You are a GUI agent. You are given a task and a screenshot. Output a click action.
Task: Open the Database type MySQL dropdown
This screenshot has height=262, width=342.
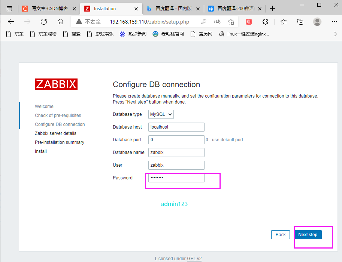(161, 114)
